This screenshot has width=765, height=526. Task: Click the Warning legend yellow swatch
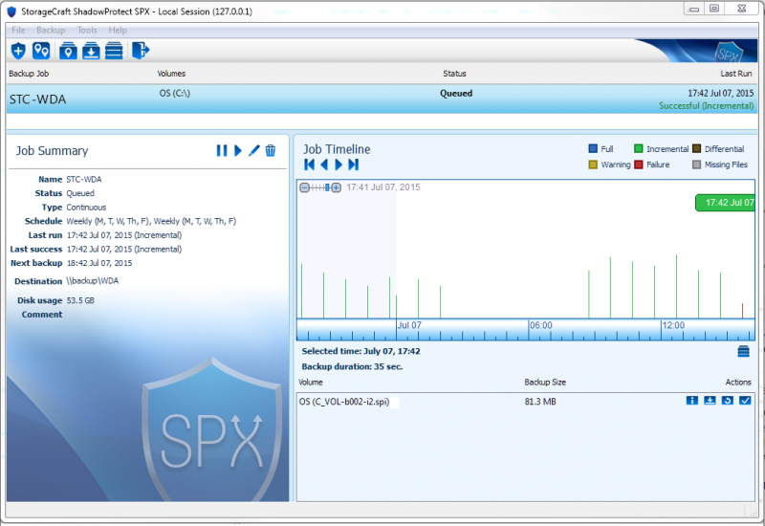pos(593,164)
